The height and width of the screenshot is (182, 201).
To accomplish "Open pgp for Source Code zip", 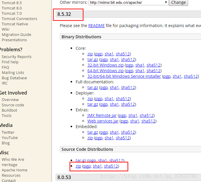I will coord(87,166).
